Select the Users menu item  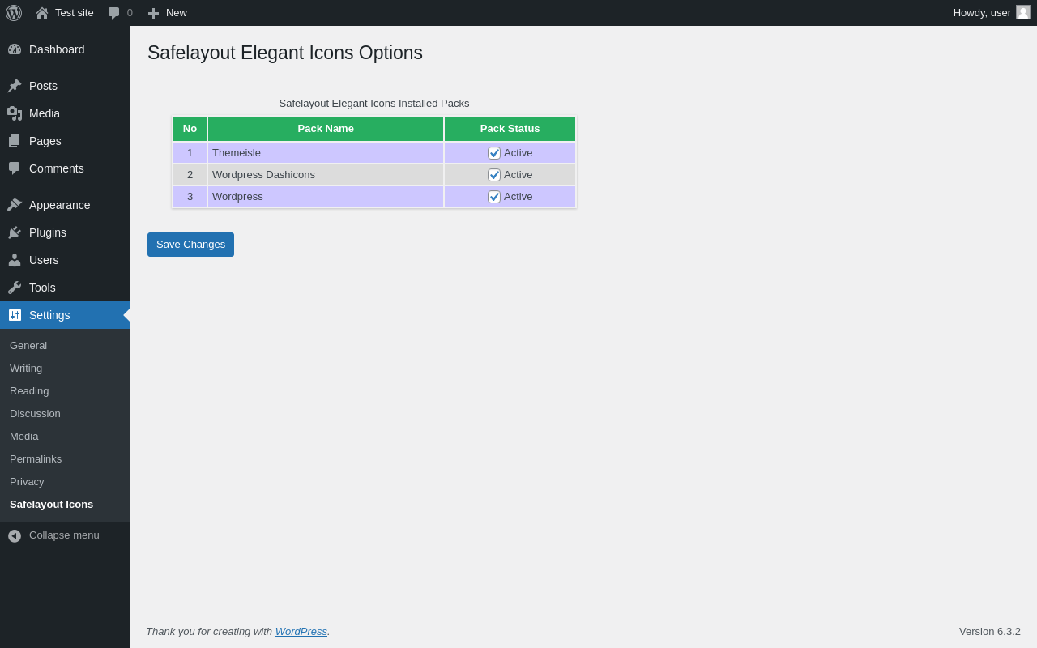click(65, 260)
